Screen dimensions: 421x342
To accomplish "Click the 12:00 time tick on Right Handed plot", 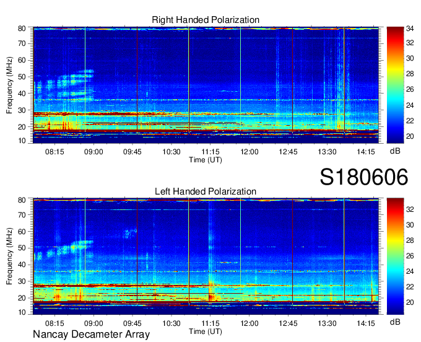I will [249, 152].
